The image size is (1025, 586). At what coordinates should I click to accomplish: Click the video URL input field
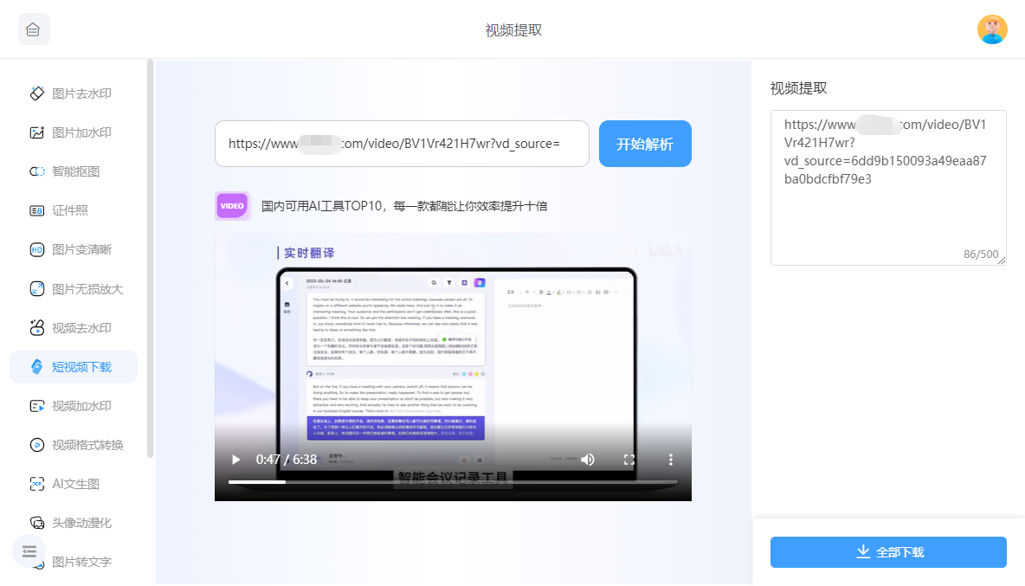point(402,144)
